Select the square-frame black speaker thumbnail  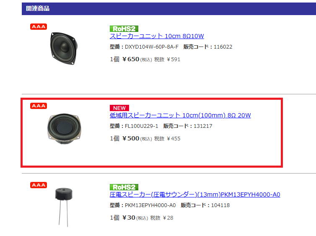click(x=64, y=48)
